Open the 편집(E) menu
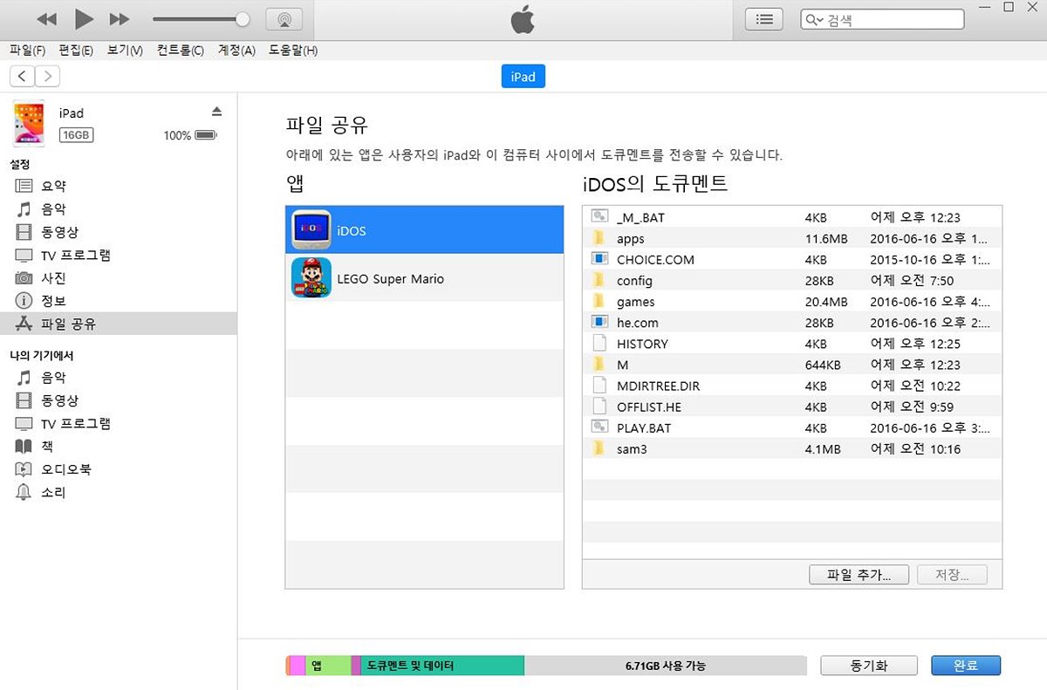1047x690 pixels. 76,51
